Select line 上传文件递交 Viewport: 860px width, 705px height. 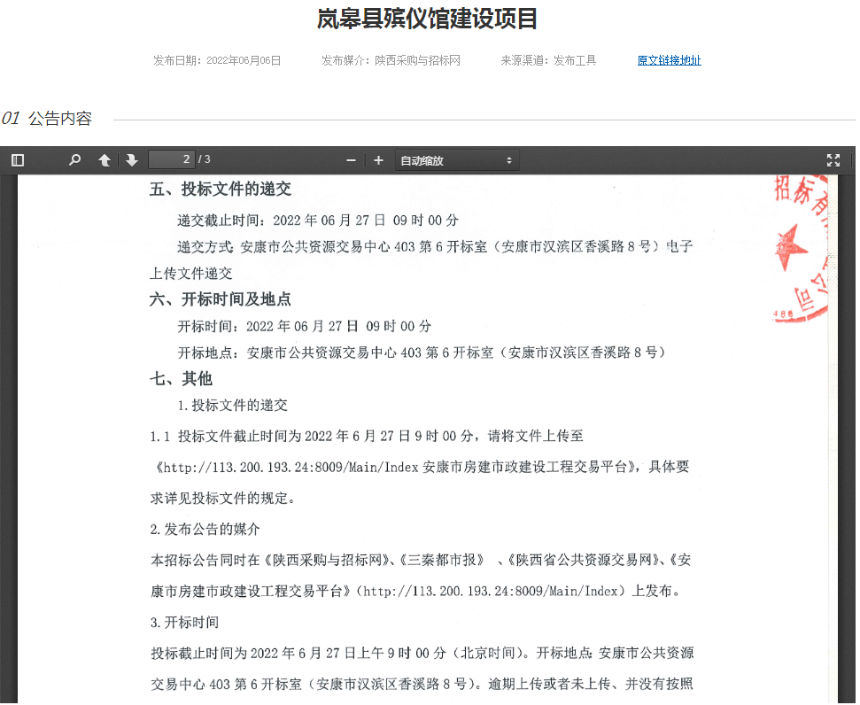191,273
